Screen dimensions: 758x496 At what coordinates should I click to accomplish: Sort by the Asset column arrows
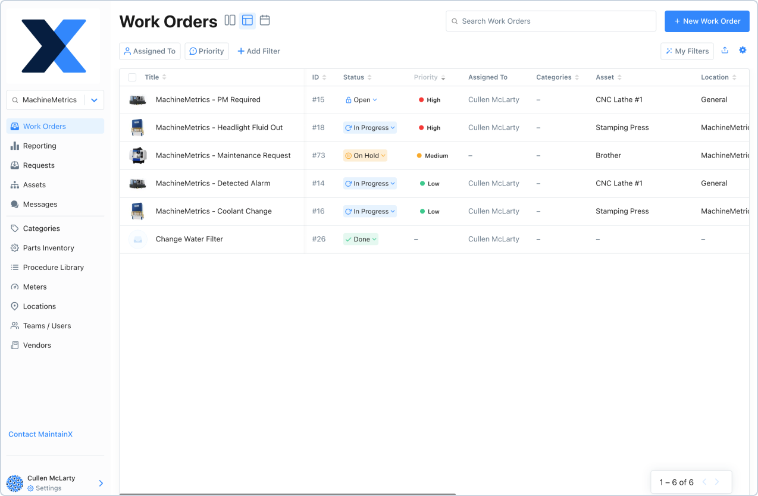point(619,77)
